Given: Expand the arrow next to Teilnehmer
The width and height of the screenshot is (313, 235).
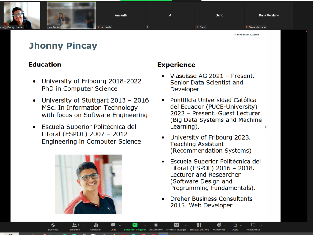Looking at the screenshot, I should (x=85, y=225).
